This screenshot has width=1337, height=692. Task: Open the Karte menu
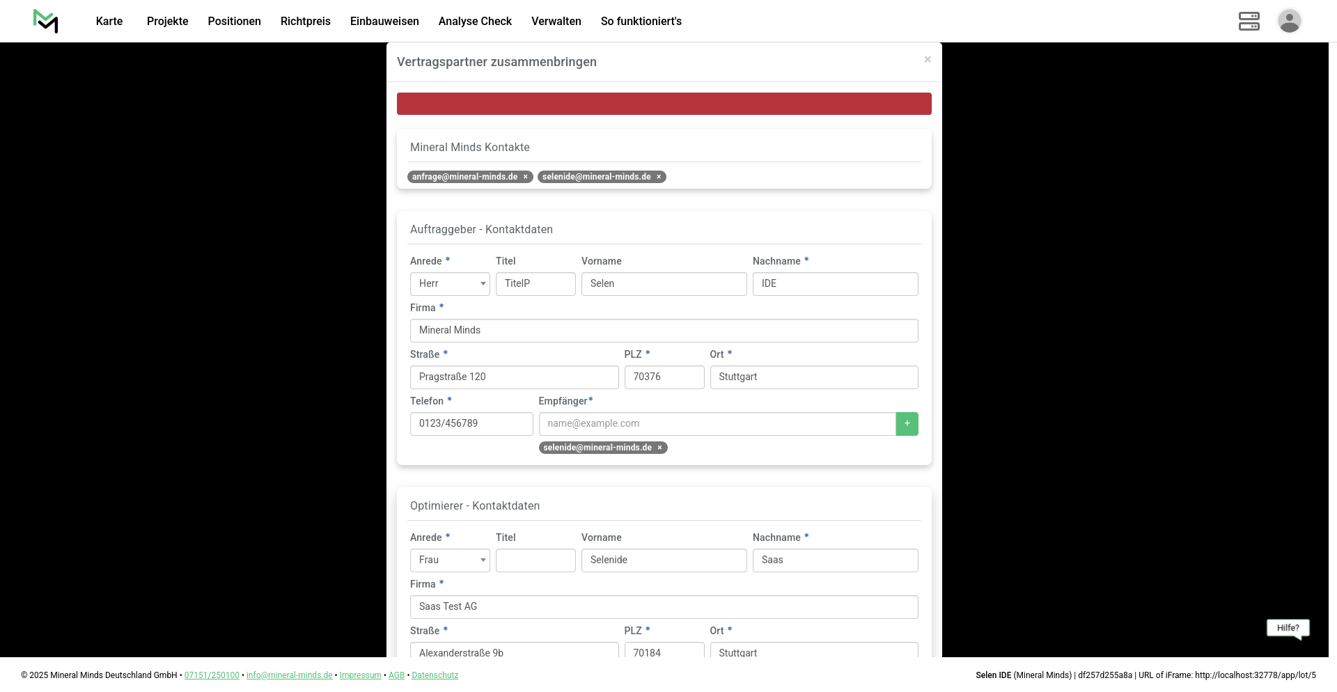[x=109, y=21]
